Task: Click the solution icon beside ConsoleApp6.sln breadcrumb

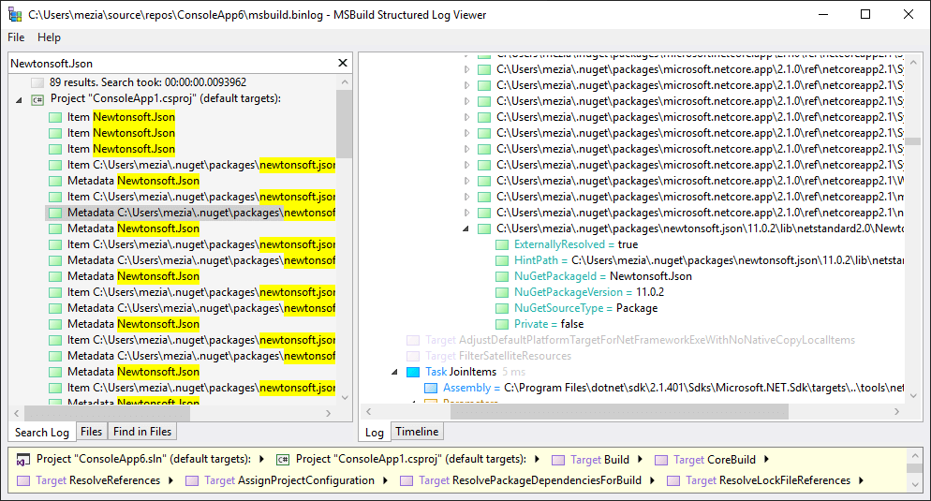Action: pos(23,460)
